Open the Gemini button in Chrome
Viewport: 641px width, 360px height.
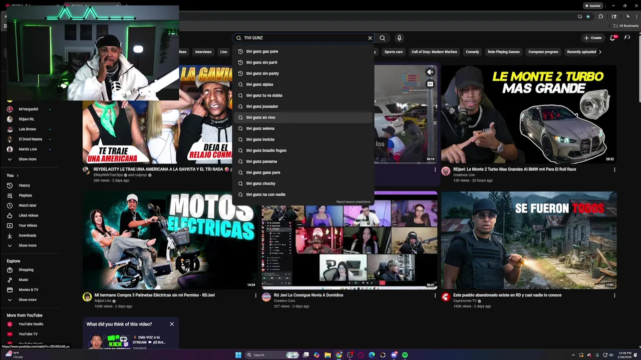tap(593, 5)
